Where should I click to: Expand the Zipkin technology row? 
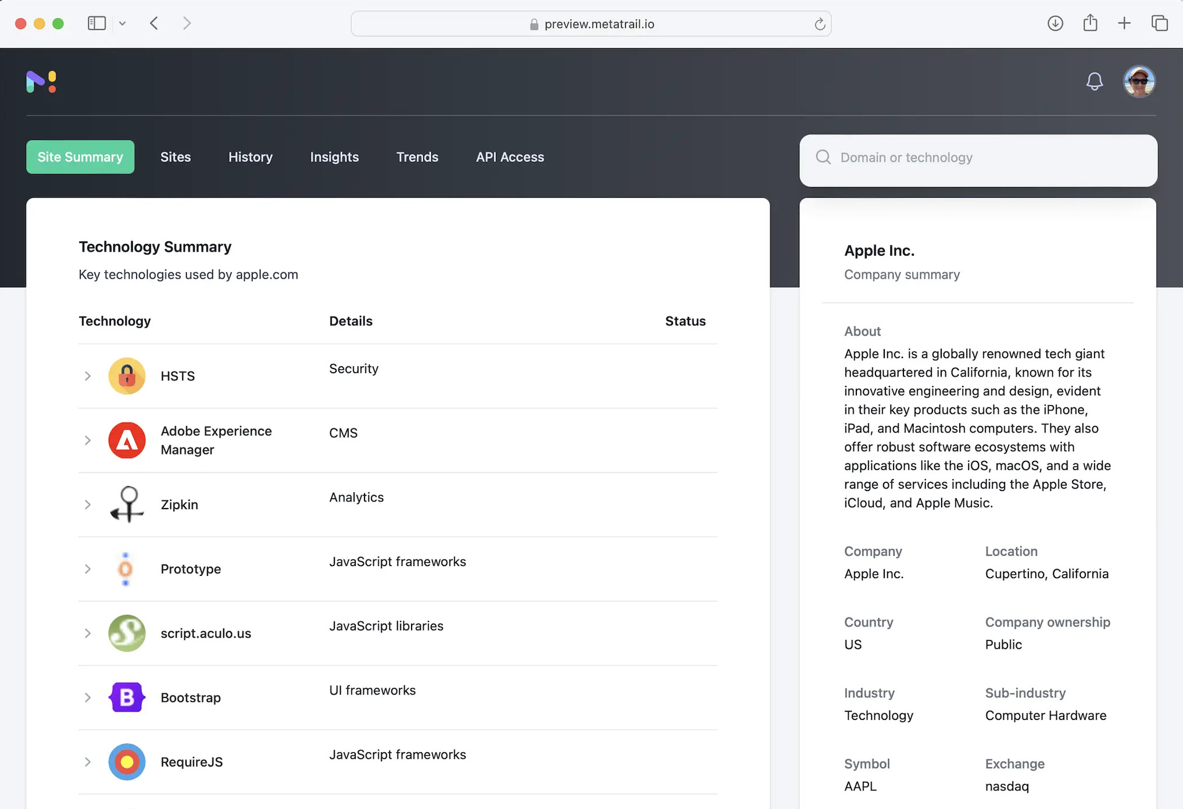click(x=88, y=504)
